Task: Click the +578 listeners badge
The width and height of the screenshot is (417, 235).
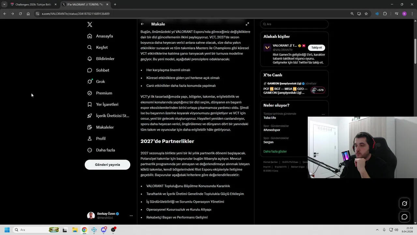Action: tap(318, 90)
